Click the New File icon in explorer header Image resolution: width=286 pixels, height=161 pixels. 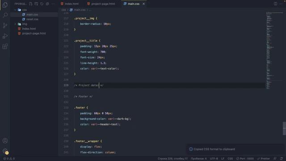pos(31,4)
